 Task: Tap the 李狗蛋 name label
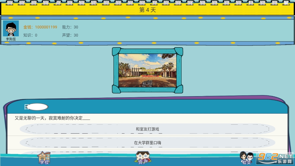coord(11,39)
